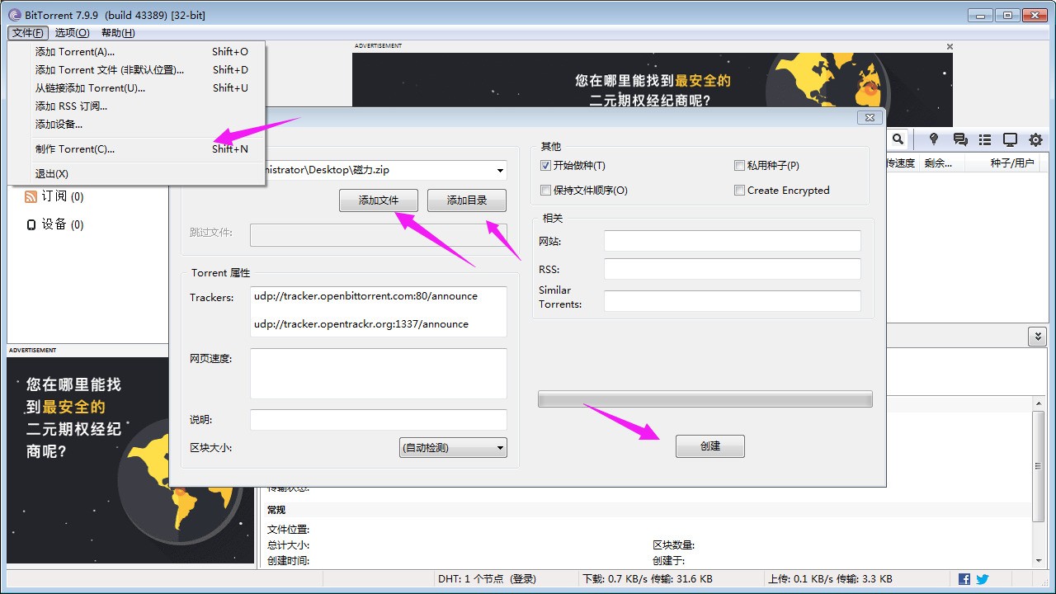The height and width of the screenshot is (594, 1056).
Task: Close the BitTorrent main window
Action: point(1035,15)
